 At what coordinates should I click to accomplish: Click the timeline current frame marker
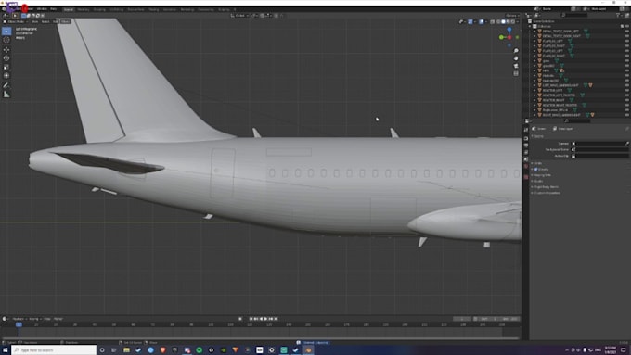coord(19,324)
